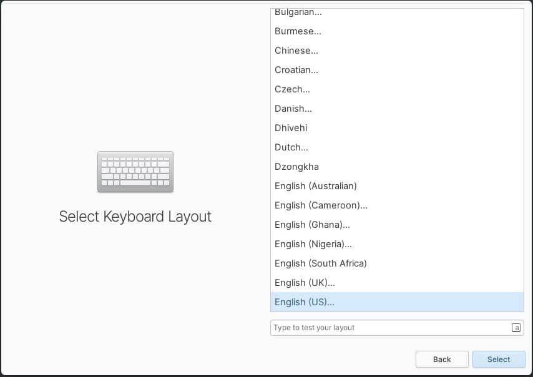Pick English (Nigeria)... layout
Viewport: 533px width, 377px height.
click(397, 245)
